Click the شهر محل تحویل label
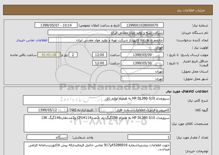This screenshot has height=155, width=219. coord(196,79)
